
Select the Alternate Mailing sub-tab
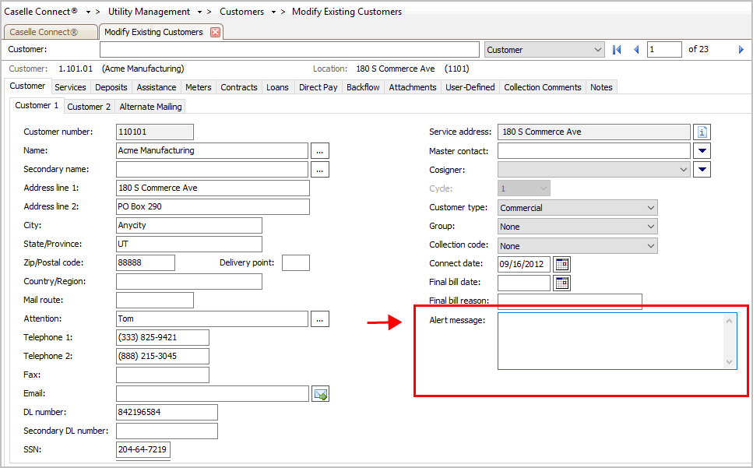[x=150, y=107]
